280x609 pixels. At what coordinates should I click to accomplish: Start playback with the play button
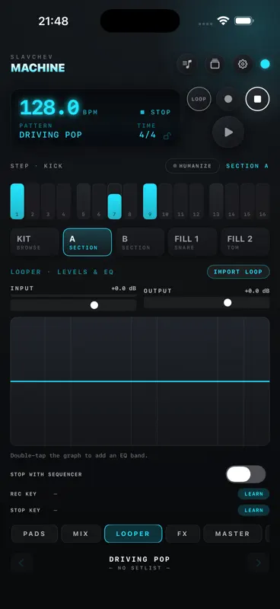tap(228, 132)
